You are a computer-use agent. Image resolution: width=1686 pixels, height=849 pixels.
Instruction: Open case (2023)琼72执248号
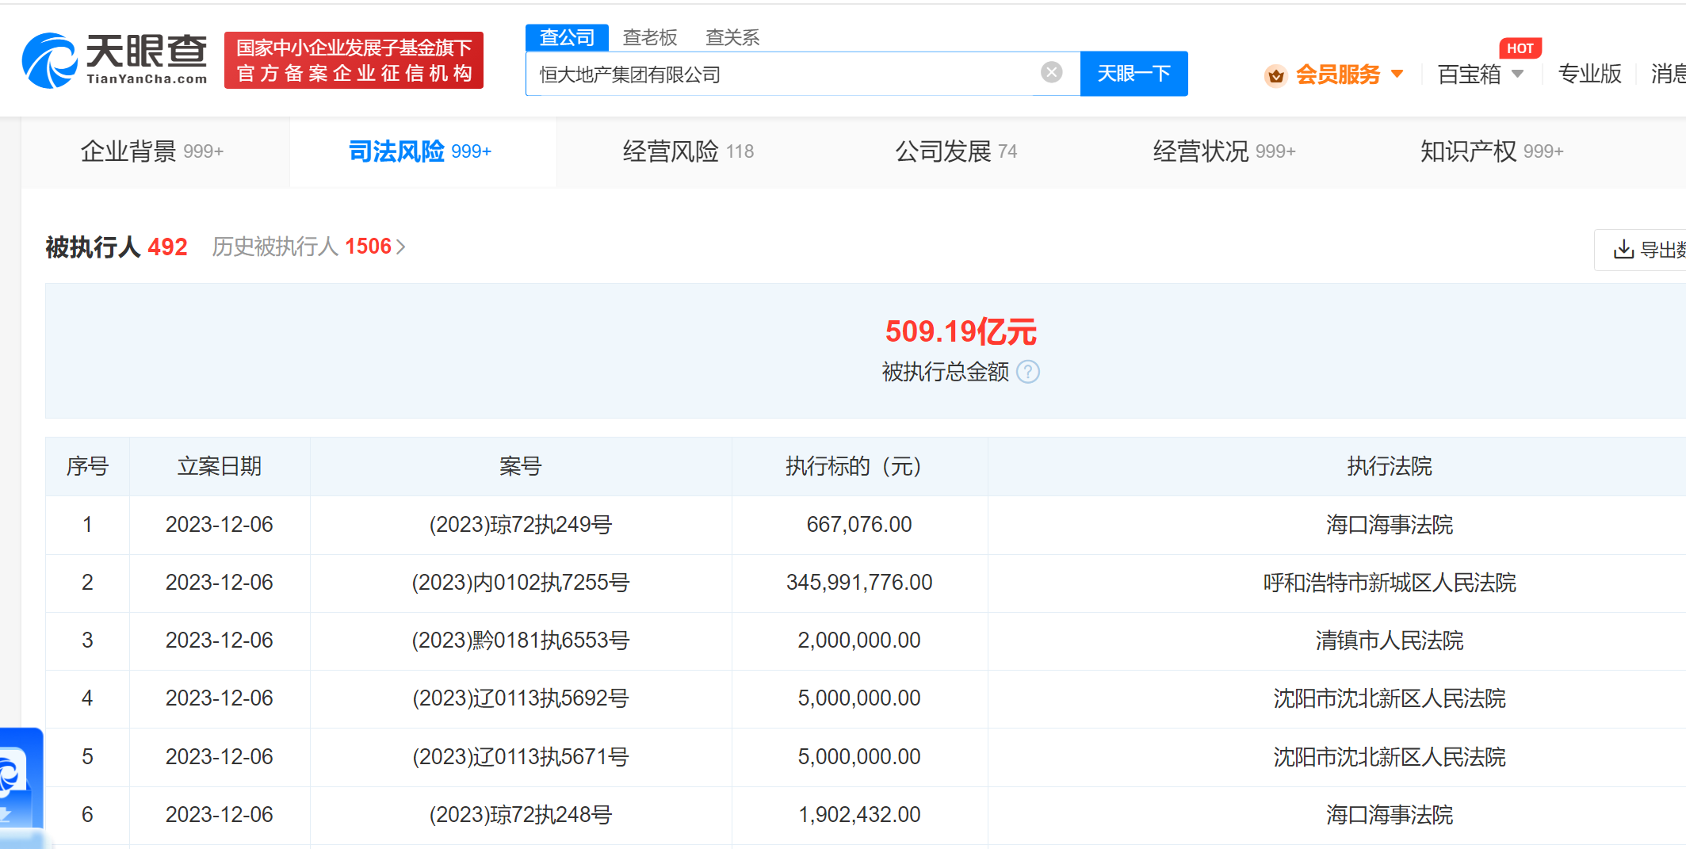pyautogui.click(x=521, y=815)
